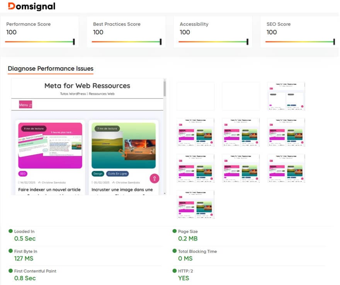Viewport: 340px width, 285px height.
Task: Click the green dot beside HTTP/2
Action: coord(175,271)
